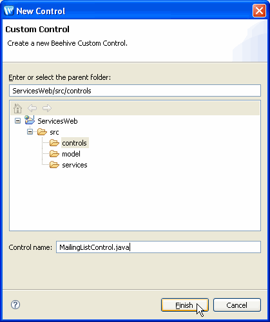
Task: Click the Home icon in folder navigator
Action: pyautogui.click(x=17, y=108)
